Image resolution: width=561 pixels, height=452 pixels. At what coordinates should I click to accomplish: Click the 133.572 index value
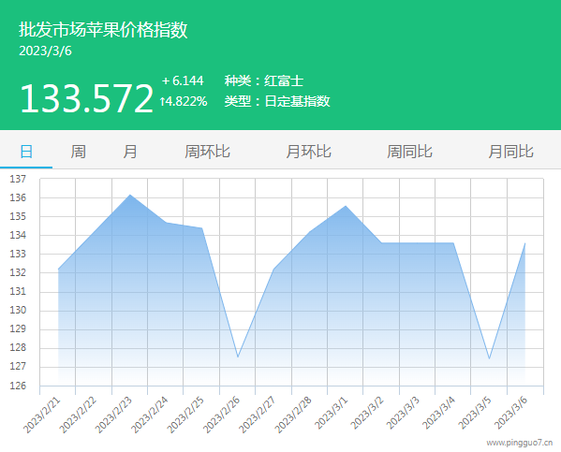[x=86, y=98]
